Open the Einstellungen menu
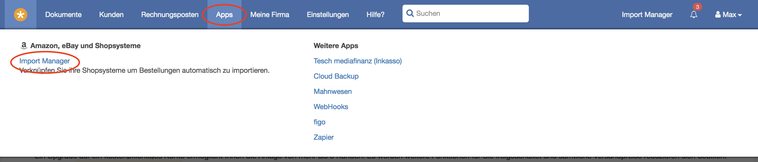 tap(328, 15)
